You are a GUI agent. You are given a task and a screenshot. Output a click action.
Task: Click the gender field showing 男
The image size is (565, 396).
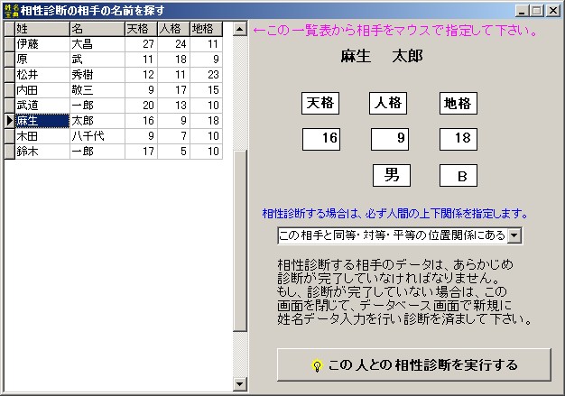click(x=392, y=176)
